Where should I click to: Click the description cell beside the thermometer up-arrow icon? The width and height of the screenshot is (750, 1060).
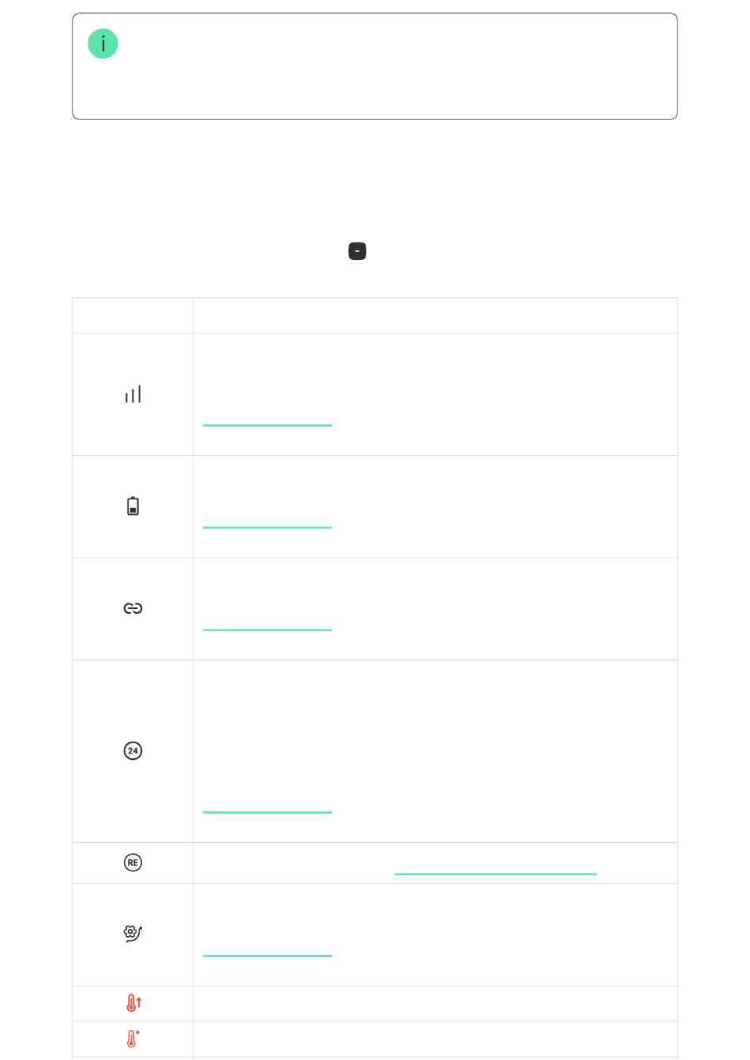(435, 1004)
